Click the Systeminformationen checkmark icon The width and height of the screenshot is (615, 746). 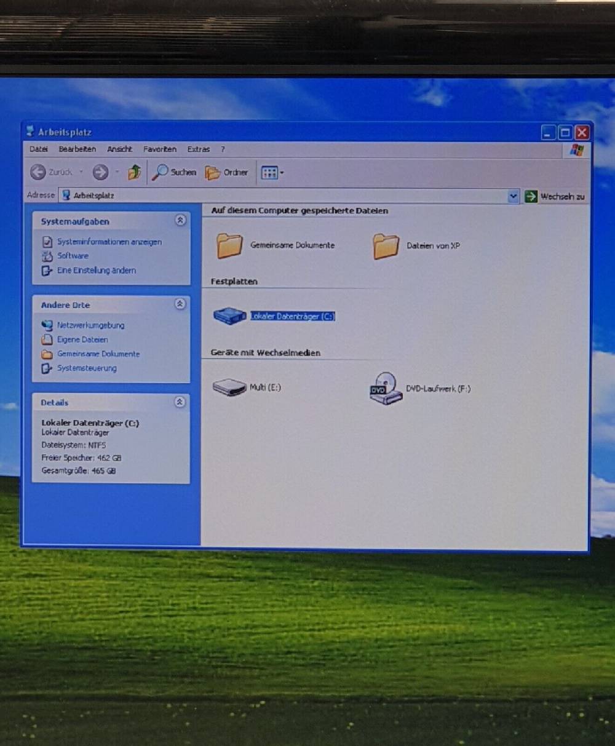tap(47, 242)
